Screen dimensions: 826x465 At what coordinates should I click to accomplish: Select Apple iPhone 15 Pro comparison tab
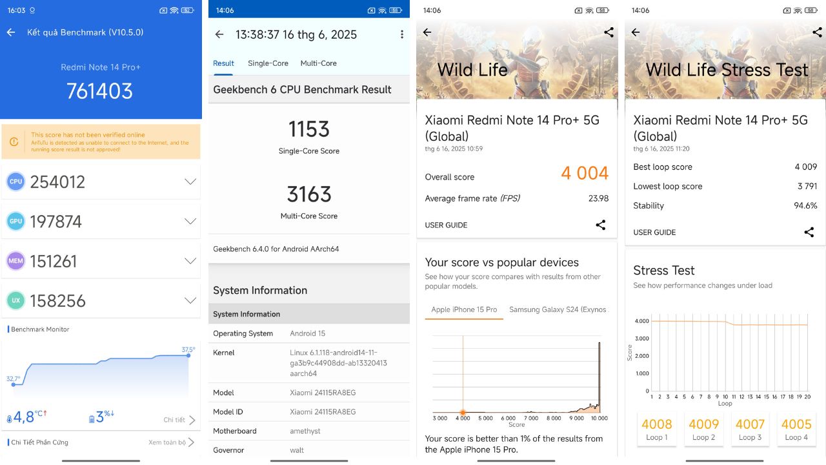point(464,309)
